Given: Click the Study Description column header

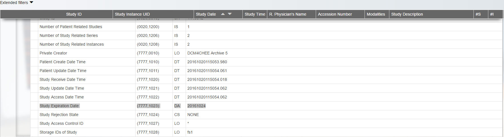Looking at the screenshot, I should [407, 14].
